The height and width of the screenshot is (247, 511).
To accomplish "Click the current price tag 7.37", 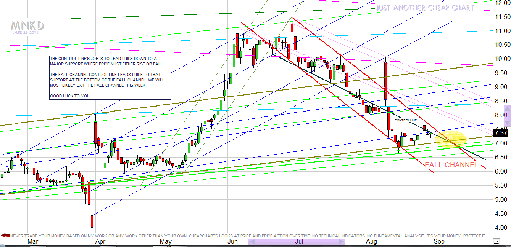I will coord(500,133).
